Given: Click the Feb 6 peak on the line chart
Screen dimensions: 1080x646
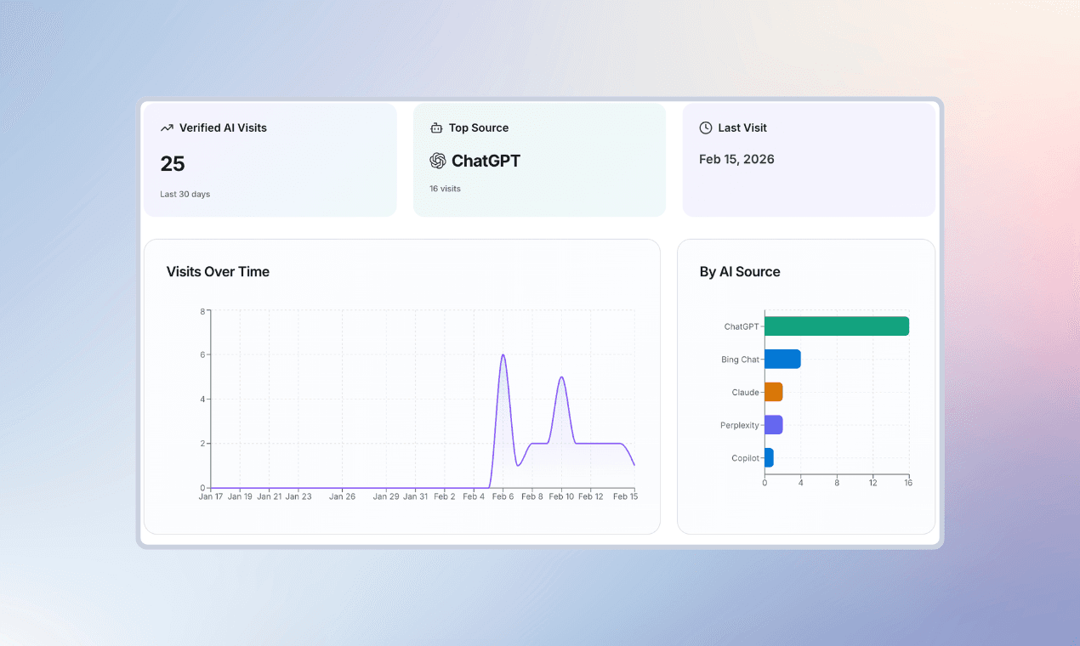Looking at the screenshot, I should click(x=503, y=355).
